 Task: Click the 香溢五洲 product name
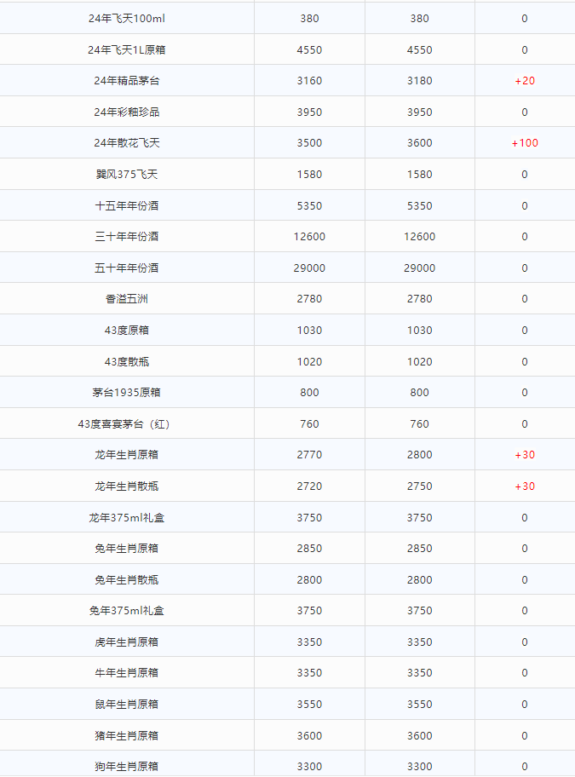127,299
